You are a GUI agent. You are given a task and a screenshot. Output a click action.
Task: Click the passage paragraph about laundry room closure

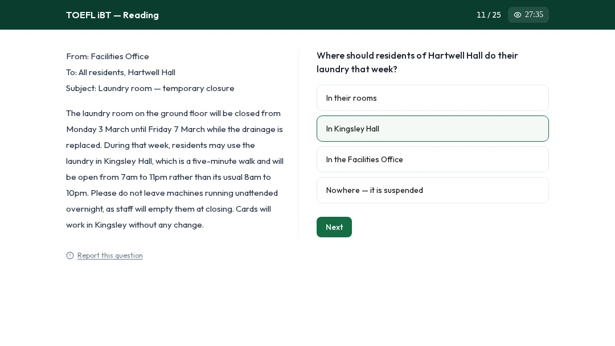pos(175,169)
